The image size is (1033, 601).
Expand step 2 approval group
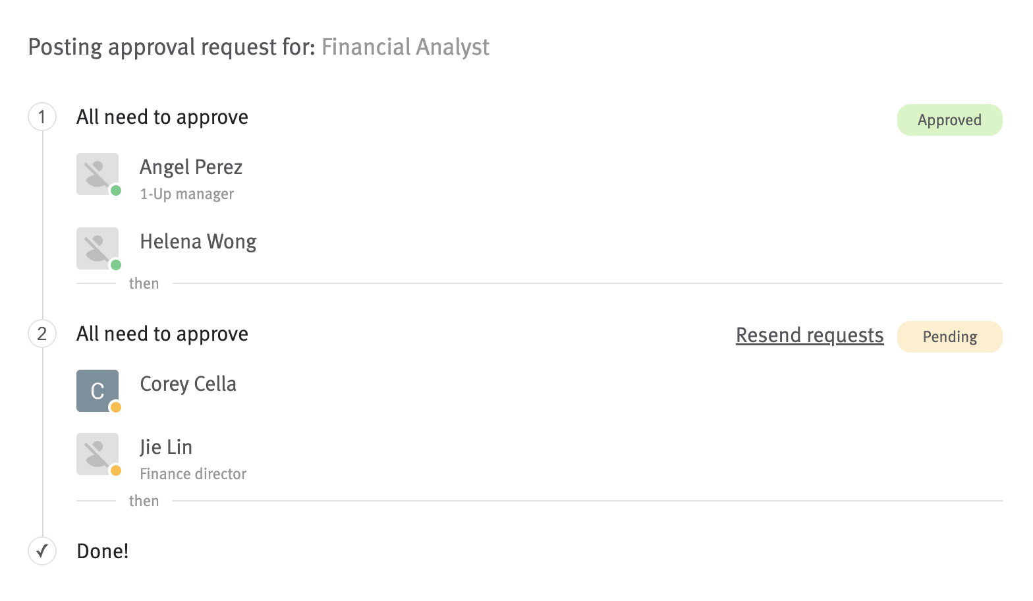[x=42, y=334]
